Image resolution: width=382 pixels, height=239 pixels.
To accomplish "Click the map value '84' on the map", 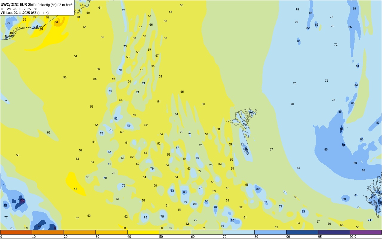I will 311,13.
